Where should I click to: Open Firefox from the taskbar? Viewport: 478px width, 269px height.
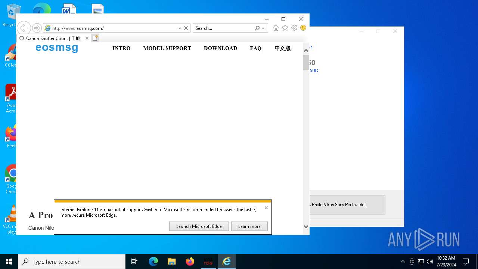coord(190,262)
